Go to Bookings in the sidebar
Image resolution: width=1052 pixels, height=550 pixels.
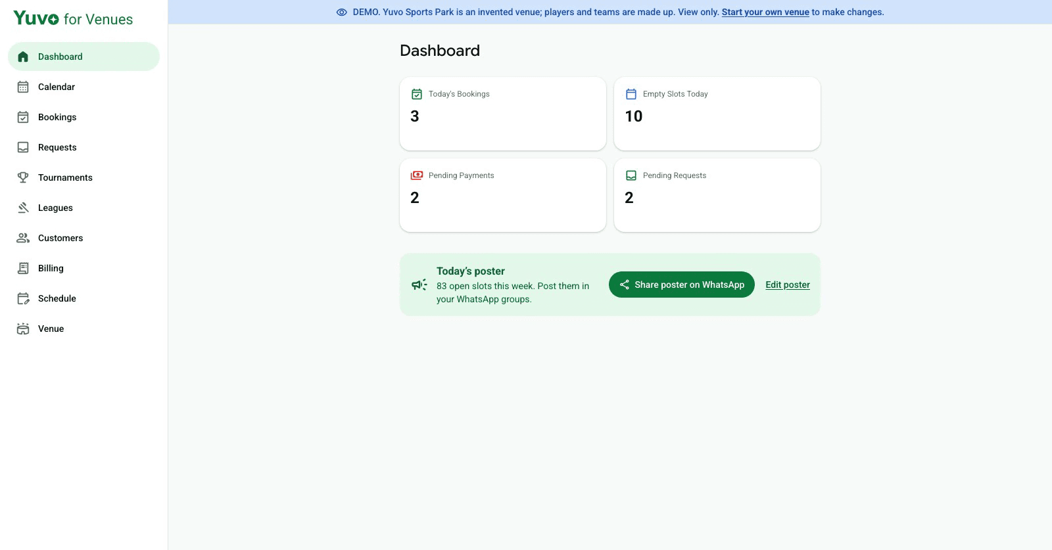click(84, 117)
